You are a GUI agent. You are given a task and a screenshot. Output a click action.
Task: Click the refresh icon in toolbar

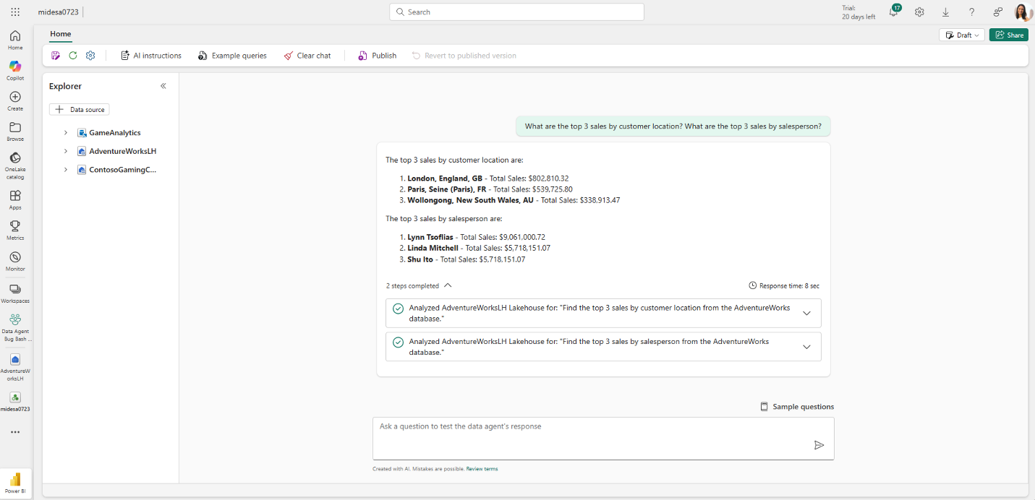click(73, 56)
